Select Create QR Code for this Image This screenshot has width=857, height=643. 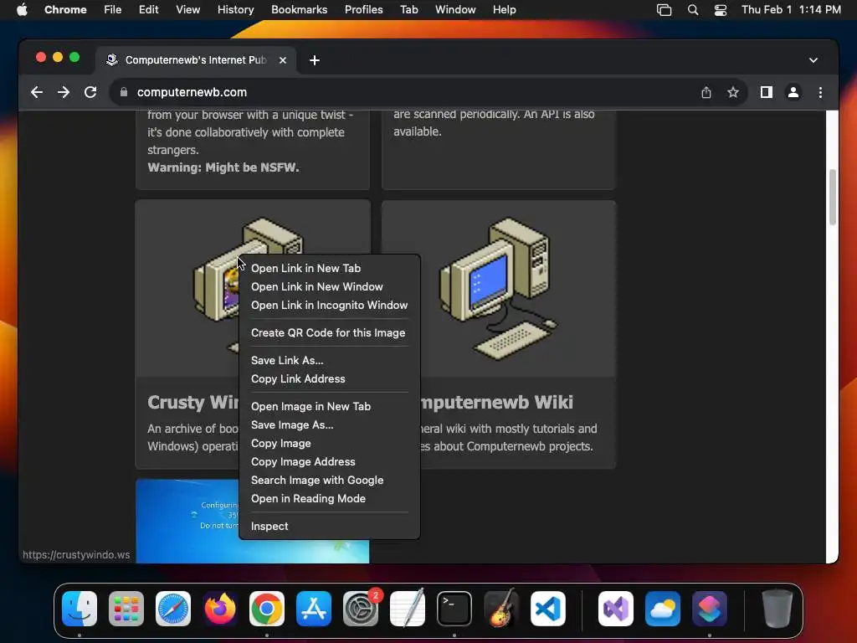[x=328, y=333]
